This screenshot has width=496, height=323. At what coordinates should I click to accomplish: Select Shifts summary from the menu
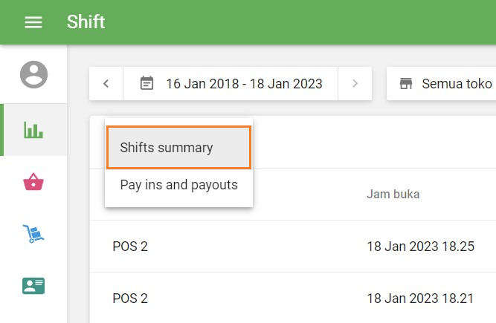[x=178, y=148]
